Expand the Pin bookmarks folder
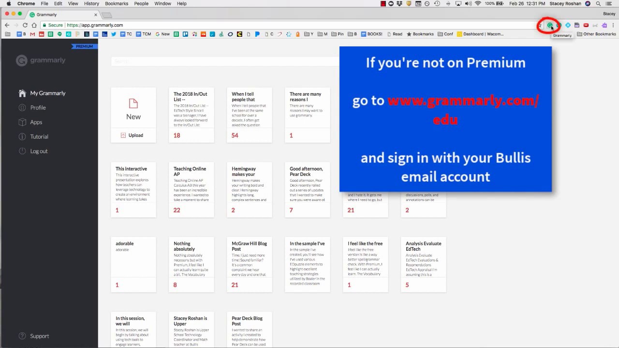This screenshot has height=348, width=619. pyautogui.click(x=338, y=34)
